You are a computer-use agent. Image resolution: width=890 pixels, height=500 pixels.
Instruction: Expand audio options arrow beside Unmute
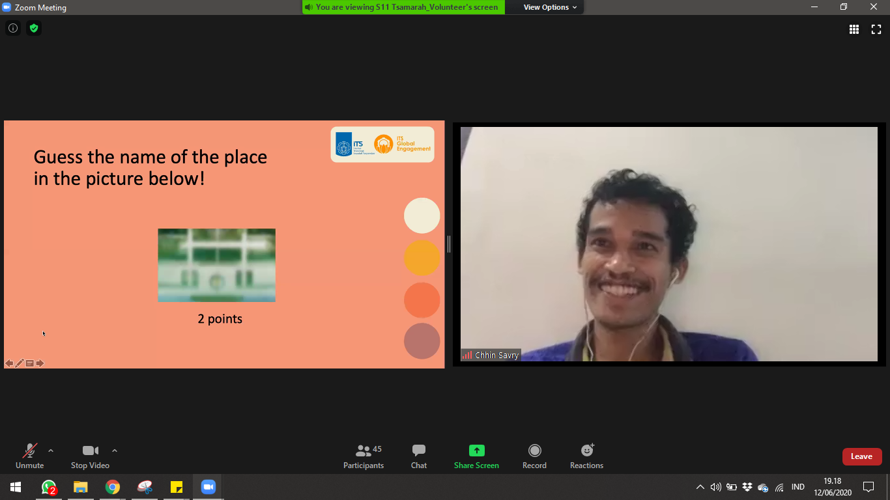51,451
